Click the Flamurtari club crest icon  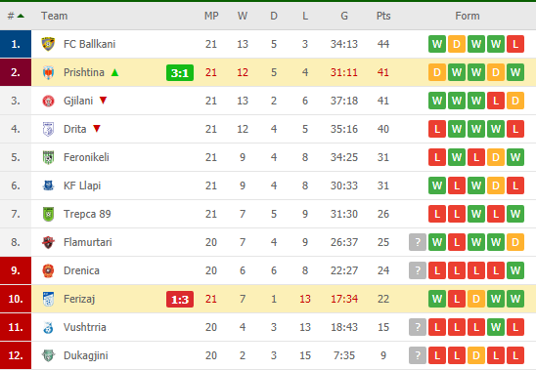(48, 242)
